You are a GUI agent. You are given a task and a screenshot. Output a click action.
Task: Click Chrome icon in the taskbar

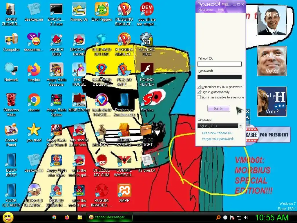click(54, 217)
